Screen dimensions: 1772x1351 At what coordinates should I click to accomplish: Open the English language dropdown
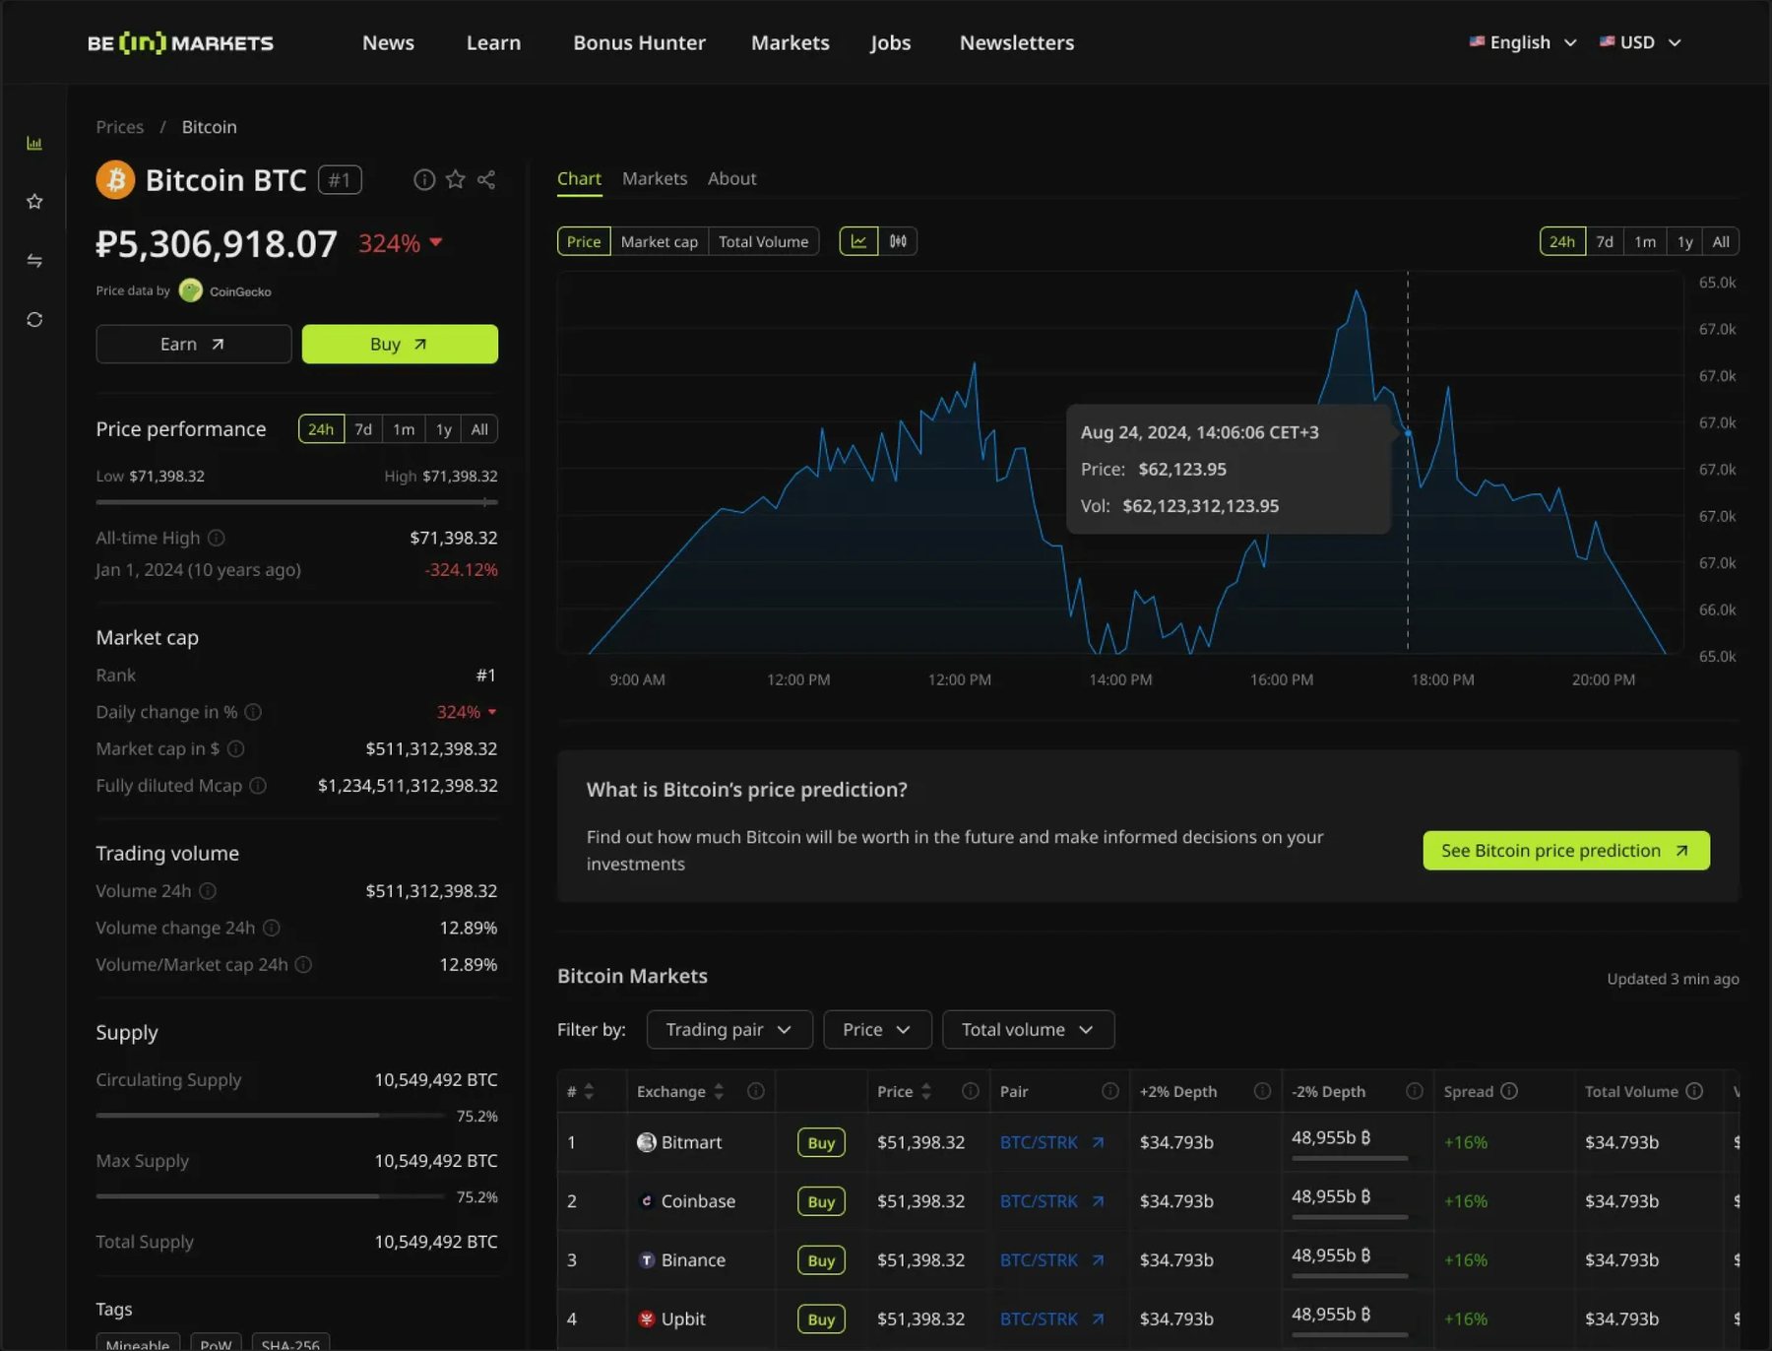point(1523,42)
